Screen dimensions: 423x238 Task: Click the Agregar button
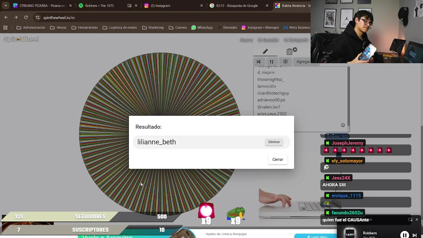pos(303,61)
